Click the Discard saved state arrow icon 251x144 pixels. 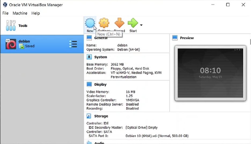pos(119,23)
